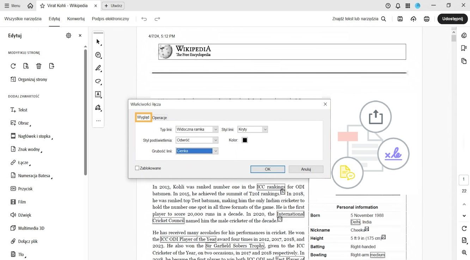The width and height of the screenshot is (470, 260).
Task: Add a comment with the bubble tool
Action: (98, 55)
